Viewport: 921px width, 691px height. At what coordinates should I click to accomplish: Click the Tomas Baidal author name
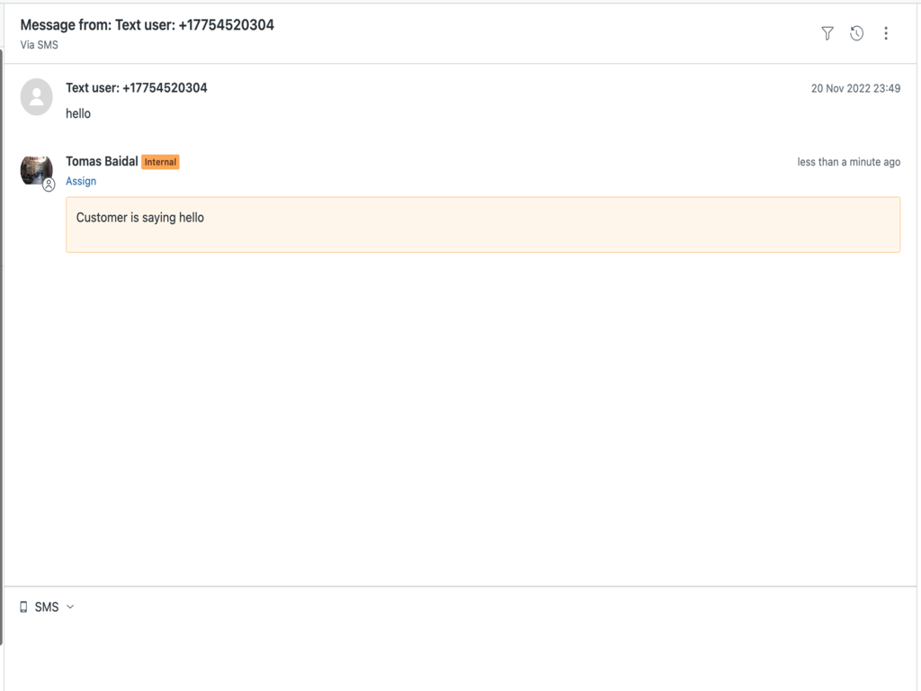coord(102,162)
